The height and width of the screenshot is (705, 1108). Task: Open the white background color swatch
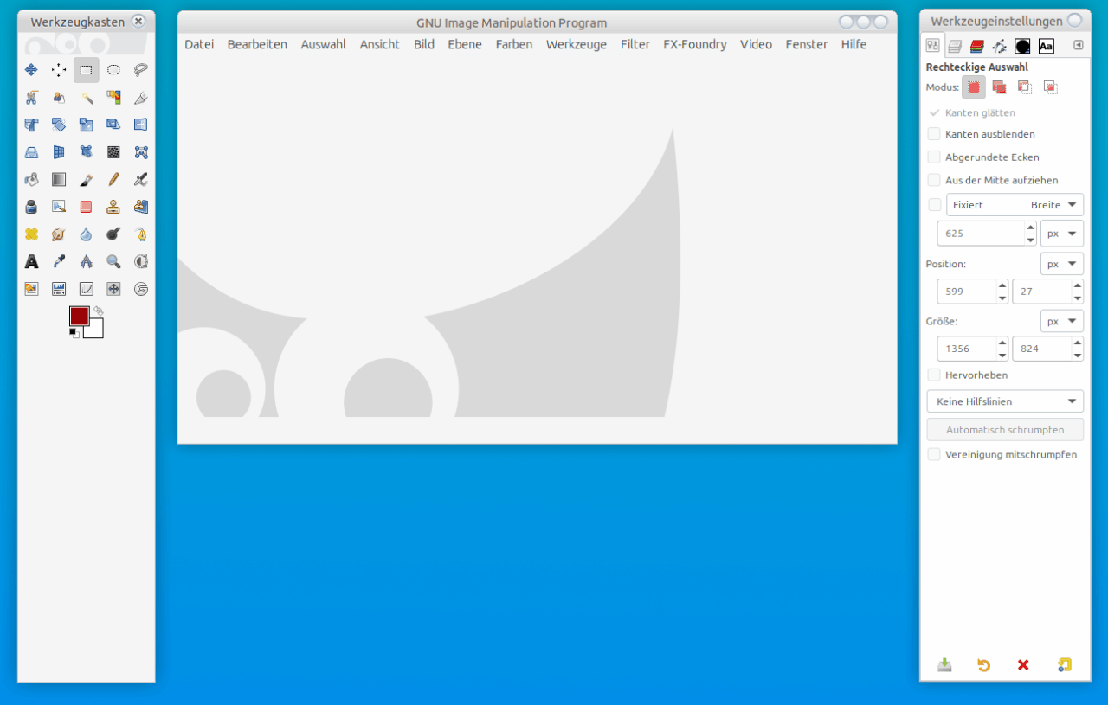coord(96,330)
